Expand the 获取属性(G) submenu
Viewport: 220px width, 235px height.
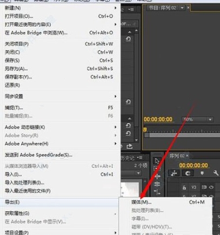(x=61, y=213)
